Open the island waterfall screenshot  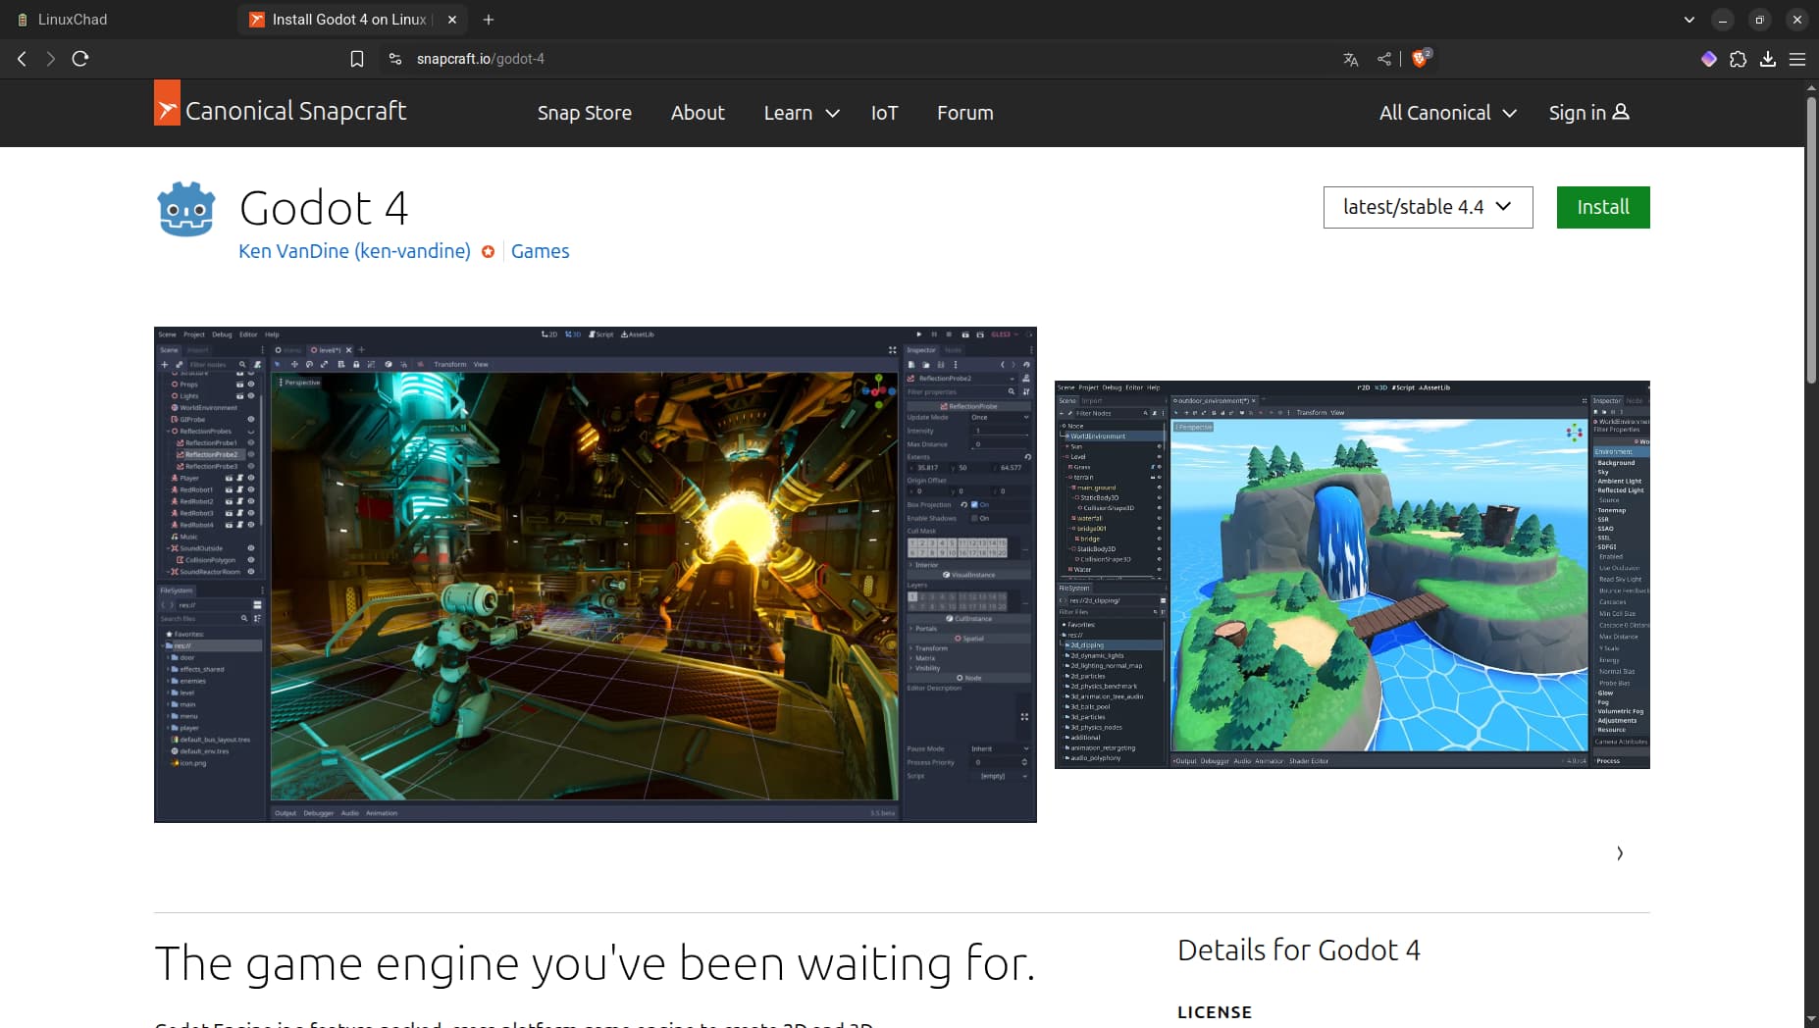click(1352, 574)
